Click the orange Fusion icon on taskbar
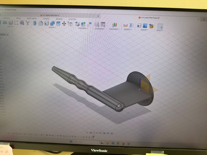Viewport: 207px width, 155px height. [123, 143]
